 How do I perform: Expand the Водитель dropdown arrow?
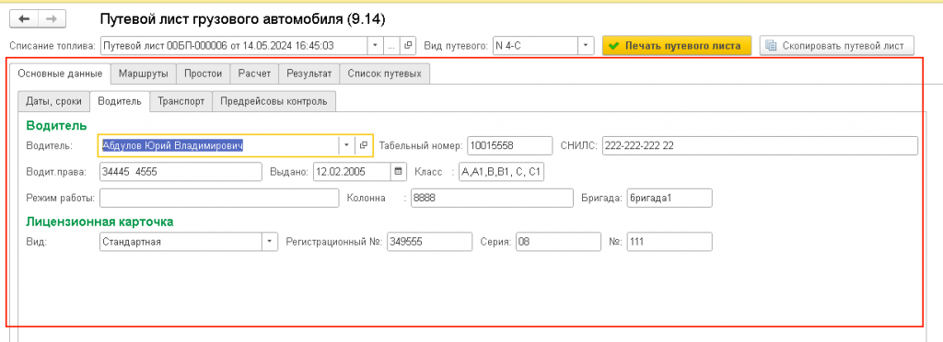[347, 145]
